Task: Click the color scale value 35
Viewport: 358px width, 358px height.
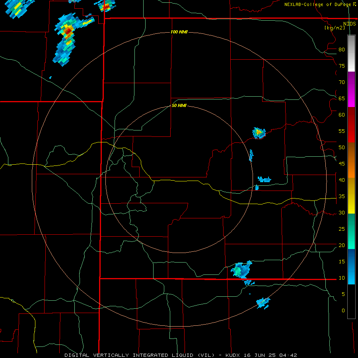Action: tap(342, 197)
